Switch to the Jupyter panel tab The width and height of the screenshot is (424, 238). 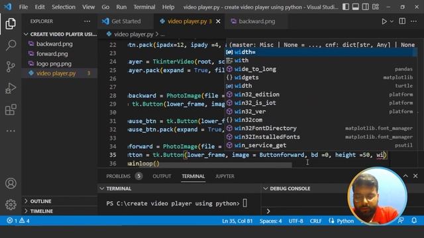click(x=225, y=177)
